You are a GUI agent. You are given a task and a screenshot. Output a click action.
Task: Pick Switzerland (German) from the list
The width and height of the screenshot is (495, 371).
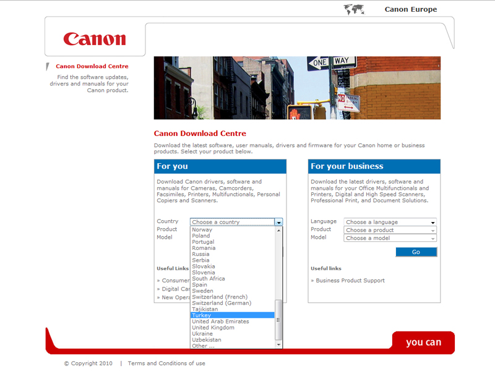pyautogui.click(x=220, y=303)
